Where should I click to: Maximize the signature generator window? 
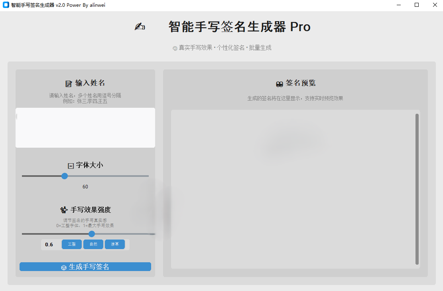417,5
